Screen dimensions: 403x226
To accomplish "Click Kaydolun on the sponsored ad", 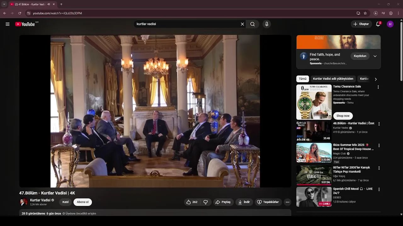I will (x=360, y=56).
